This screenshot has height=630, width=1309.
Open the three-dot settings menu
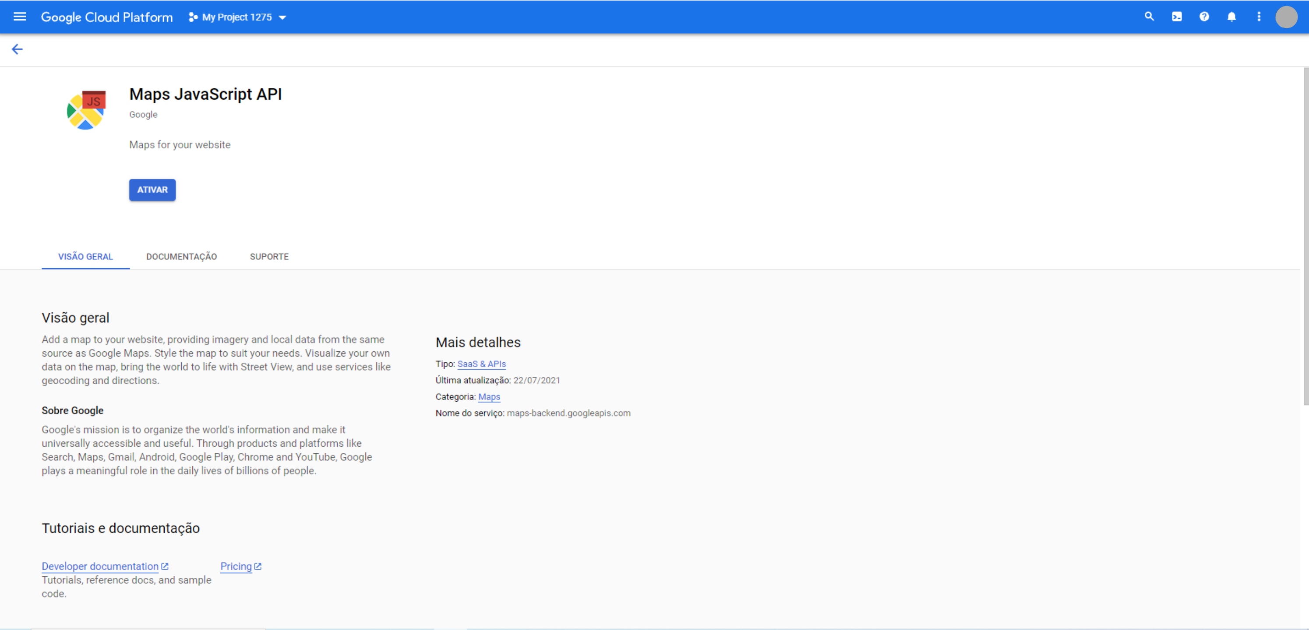pos(1259,17)
